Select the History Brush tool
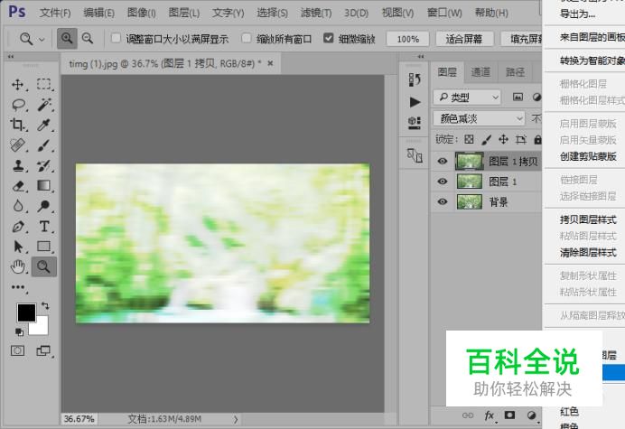 pos(44,165)
